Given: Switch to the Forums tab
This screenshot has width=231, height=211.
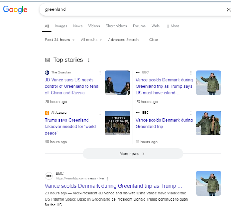Looking at the screenshot, I should tap(139, 26).
